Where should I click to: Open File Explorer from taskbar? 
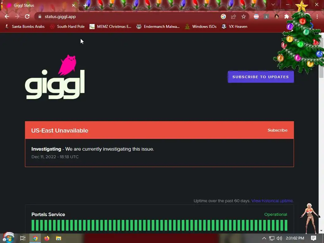tap(59, 238)
